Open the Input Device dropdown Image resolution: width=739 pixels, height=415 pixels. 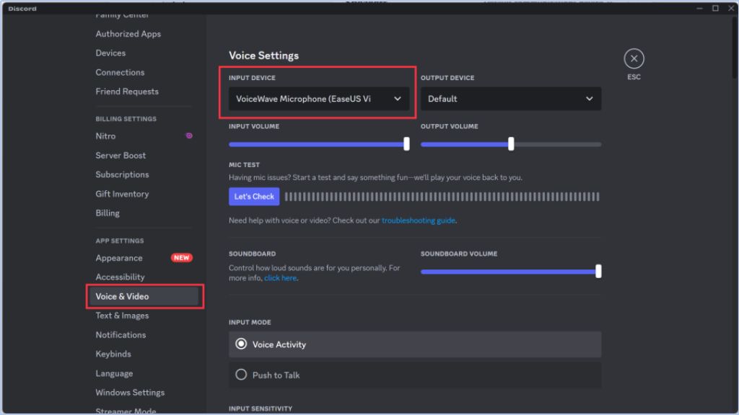(318, 99)
